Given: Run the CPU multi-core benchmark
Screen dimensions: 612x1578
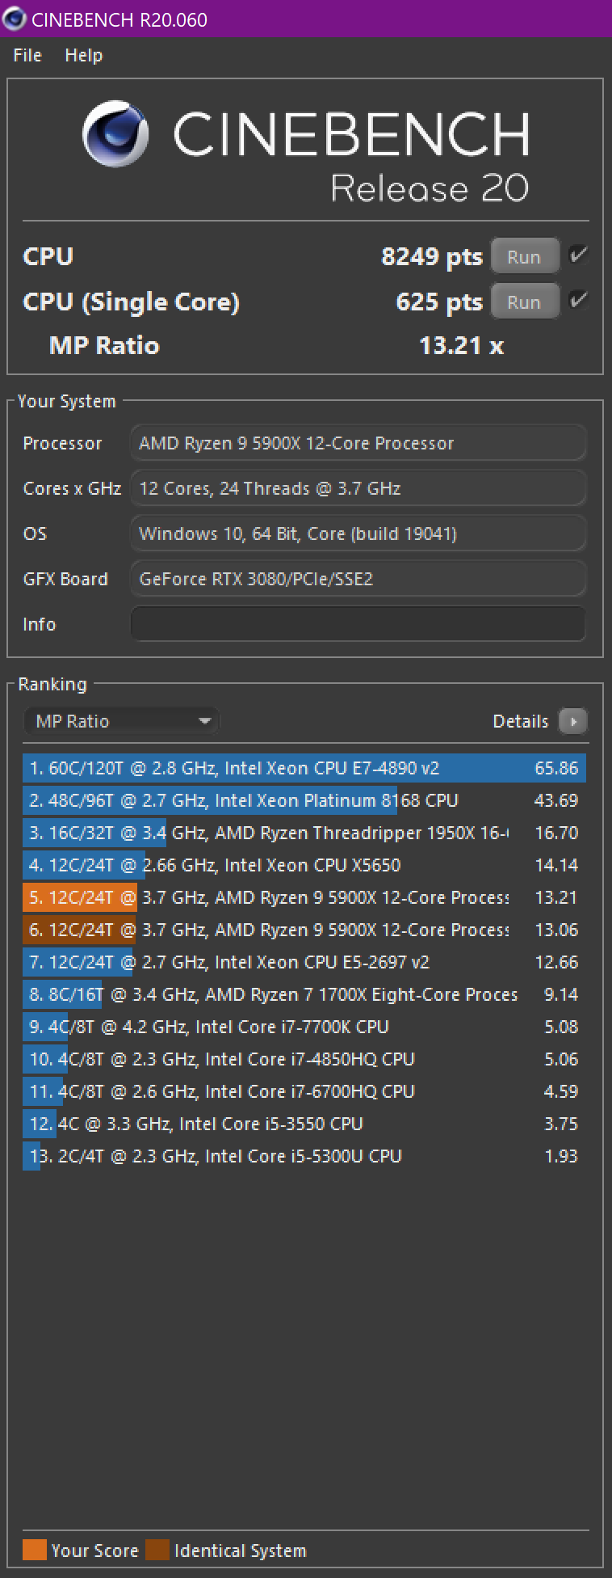Looking at the screenshot, I should tap(525, 256).
